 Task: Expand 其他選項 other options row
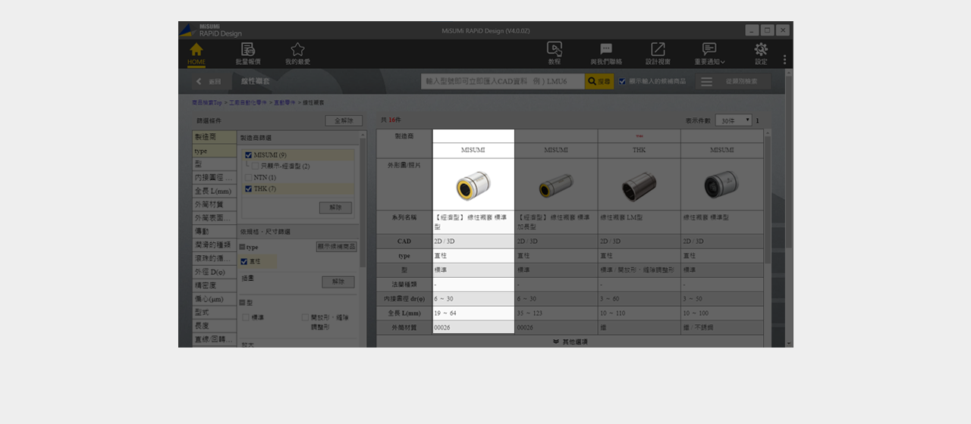[x=570, y=341]
